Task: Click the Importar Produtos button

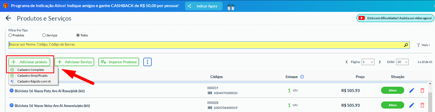Action: coord(119,62)
